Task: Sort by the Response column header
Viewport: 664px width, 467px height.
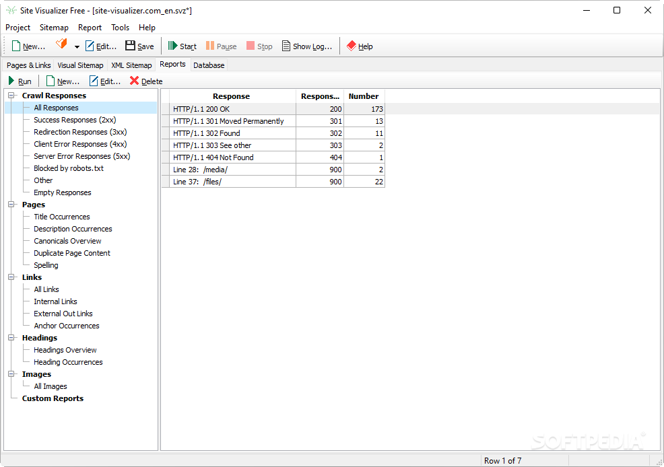Action: pyautogui.click(x=231, y=96)
